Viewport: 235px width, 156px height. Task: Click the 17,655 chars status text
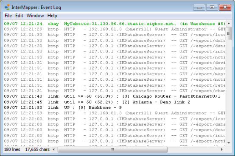coord(37,149)
